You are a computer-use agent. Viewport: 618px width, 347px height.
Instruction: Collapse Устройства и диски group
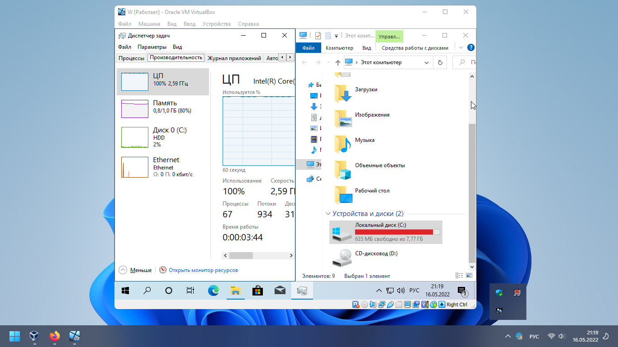[x=328, y=214]
